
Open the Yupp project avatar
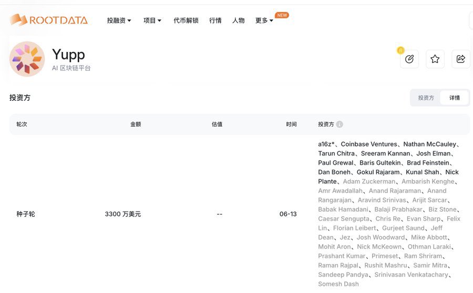point(27,59)
